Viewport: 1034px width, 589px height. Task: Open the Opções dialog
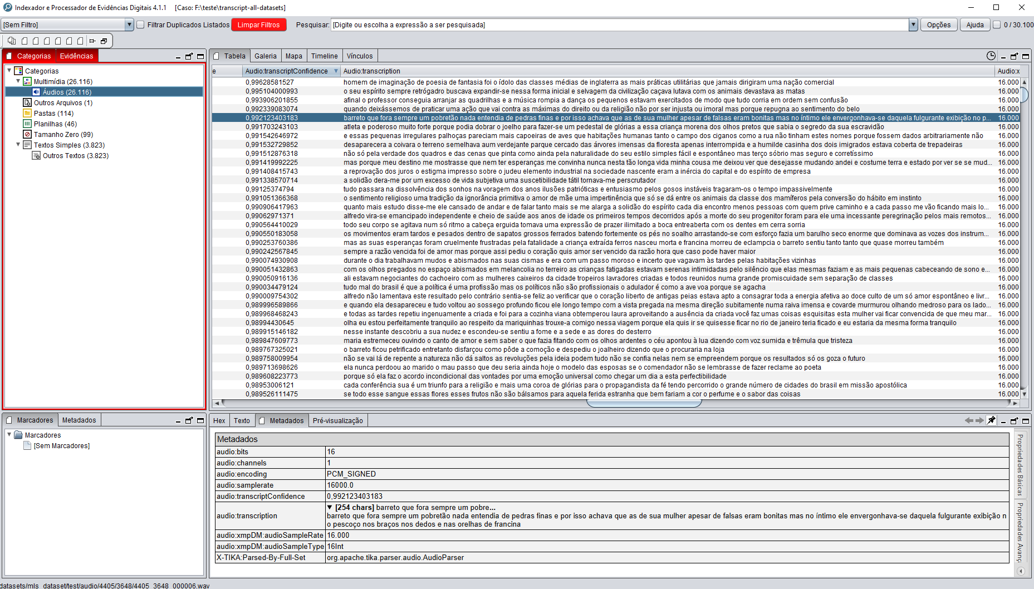[x=939, y=24]
